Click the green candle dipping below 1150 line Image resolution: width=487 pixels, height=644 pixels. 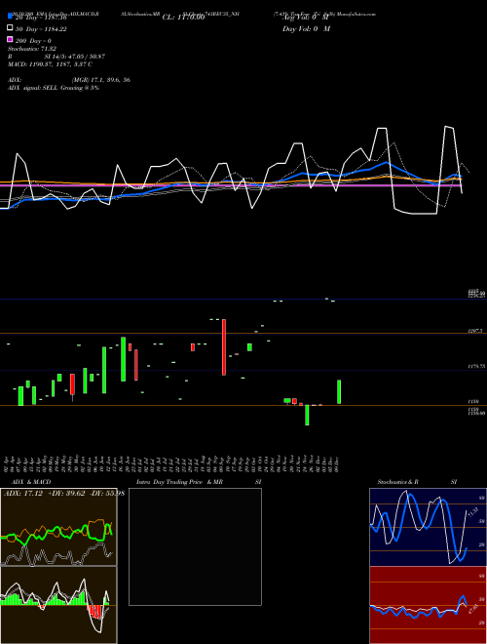click(307, 415)
